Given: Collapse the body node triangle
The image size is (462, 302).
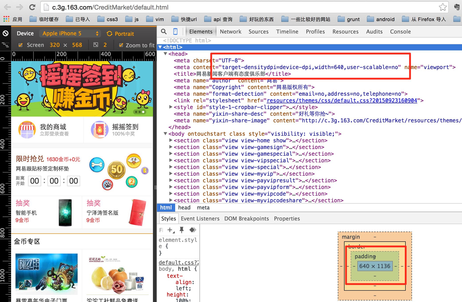Looking at the screenshot, I should [x=166, y=134].
